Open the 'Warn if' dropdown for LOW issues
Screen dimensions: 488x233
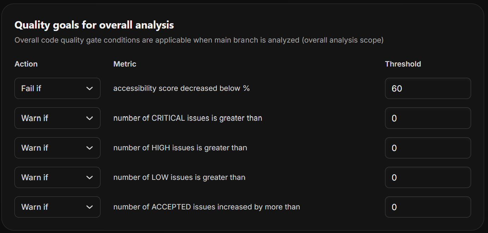click(57, 177)
